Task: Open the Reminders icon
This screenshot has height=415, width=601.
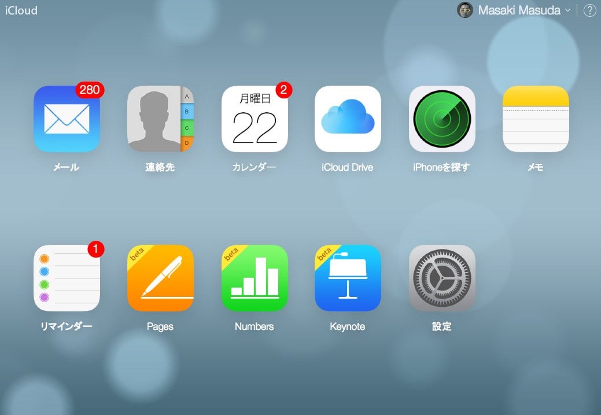Action: pyautogui.click(x=67, y=278)
